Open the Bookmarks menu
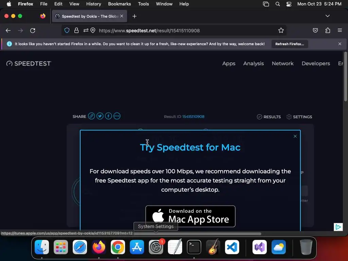The height and width of the screenshot is (261, 348). click(x=119, y=4)
